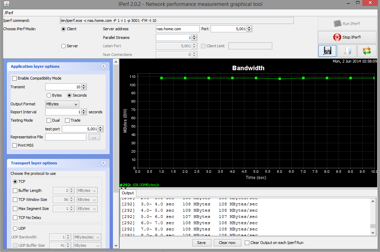Decrease the test port with the down arrow
Image resolution: width=380 pixels, height=252 pixels.
(100, 130)
